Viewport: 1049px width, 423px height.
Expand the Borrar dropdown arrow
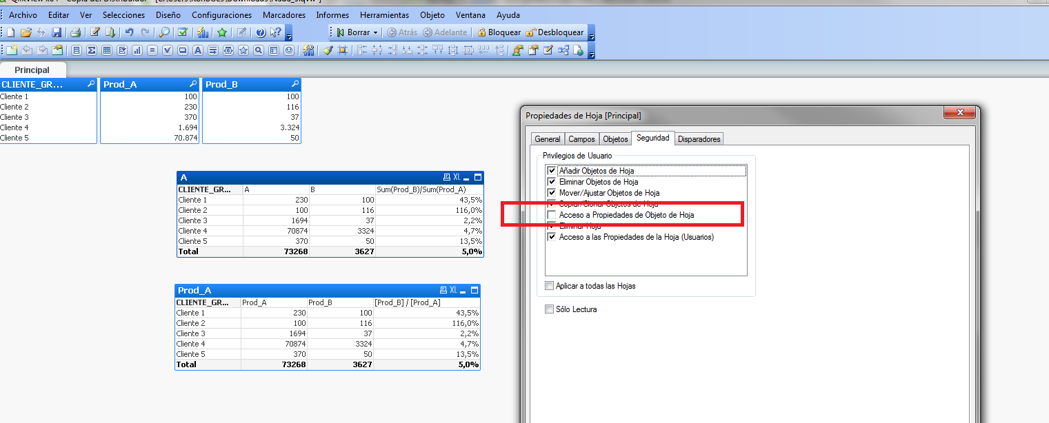[375, 32]
